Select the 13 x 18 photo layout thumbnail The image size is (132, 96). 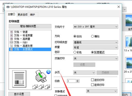click(129, 42)
